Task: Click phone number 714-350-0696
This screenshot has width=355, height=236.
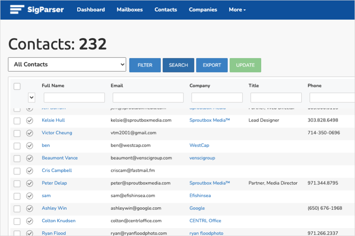Action: pos(324,133)
